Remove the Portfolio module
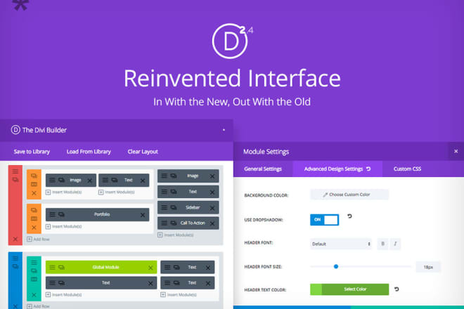Screen dimensions: 464x309 click(x=143, y=215)
